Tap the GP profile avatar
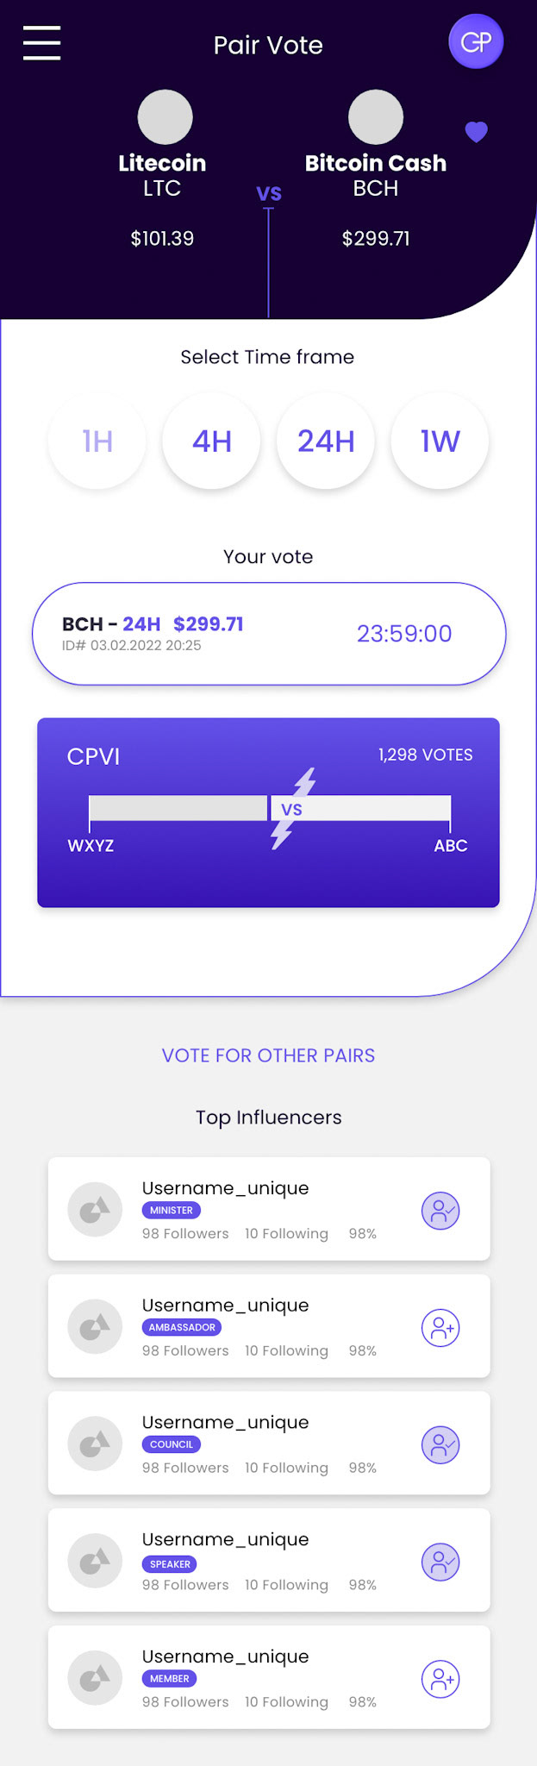 (x=476, y=41)
